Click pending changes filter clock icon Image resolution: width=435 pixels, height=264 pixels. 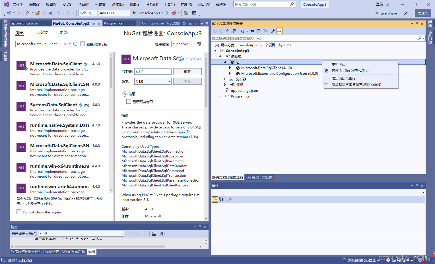pyautogui.click(x=242, y=31)
